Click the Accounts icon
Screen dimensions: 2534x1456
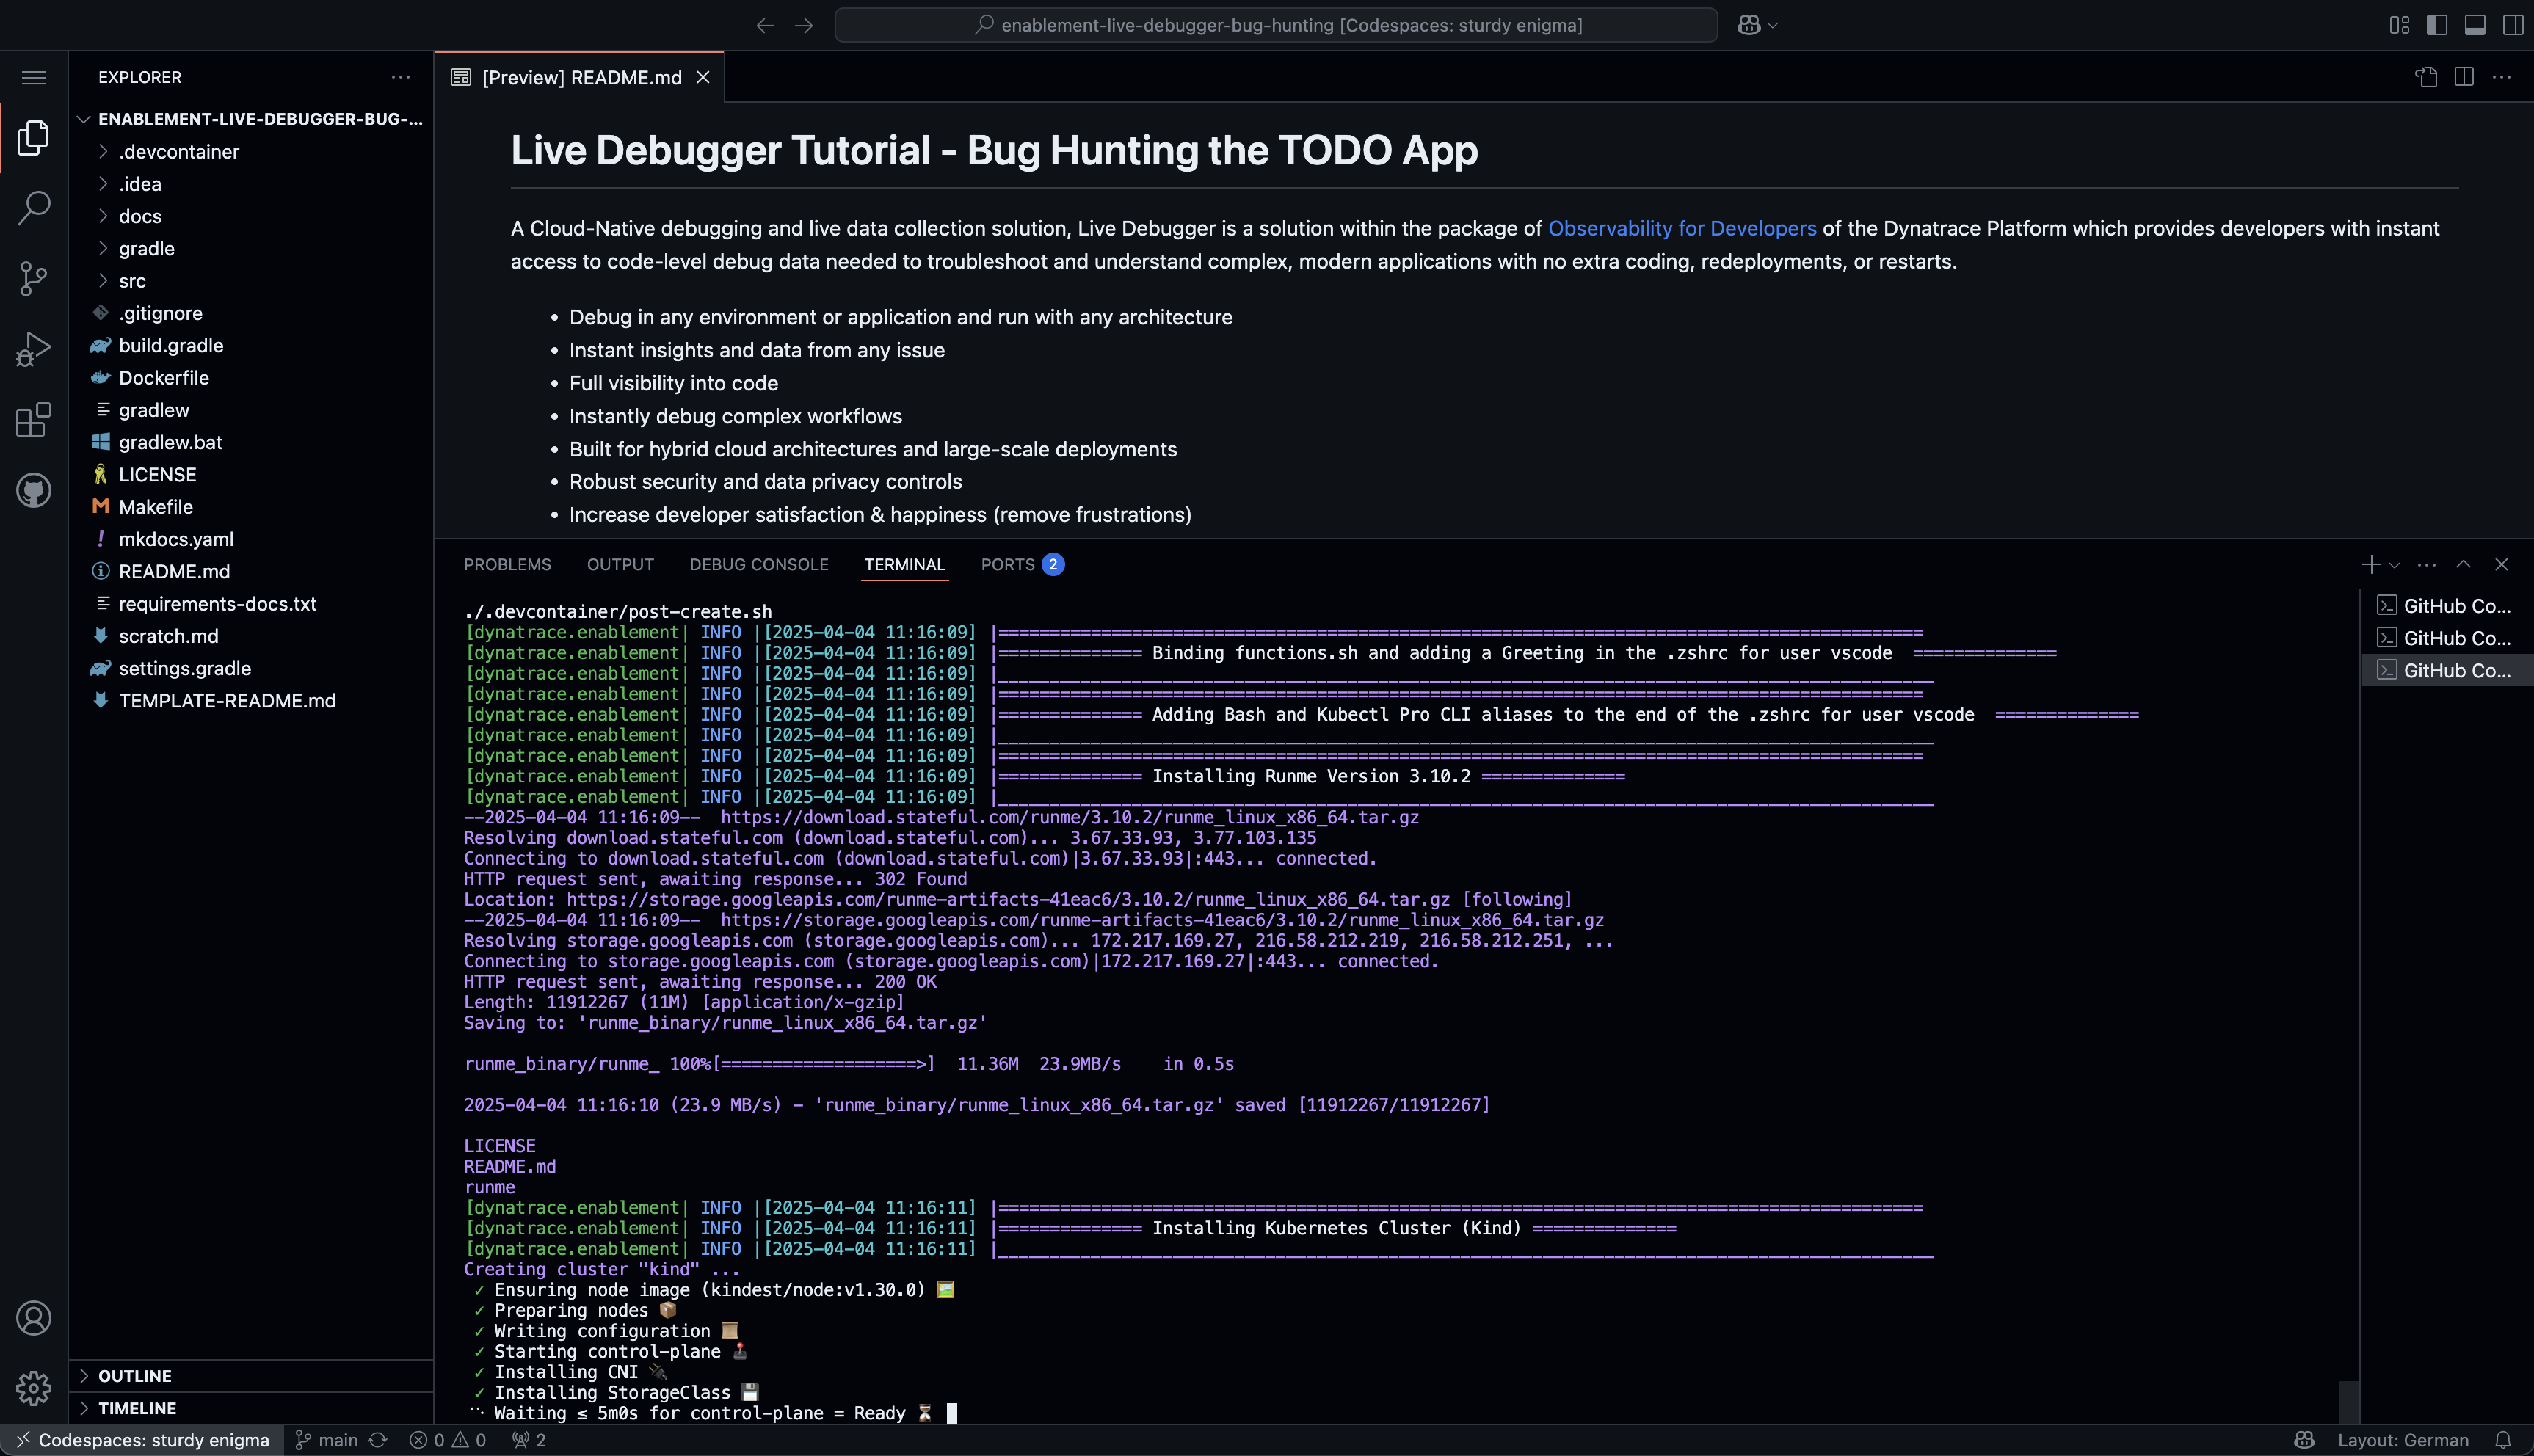click(x=34, y=1318)
